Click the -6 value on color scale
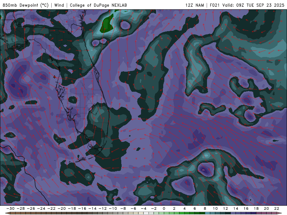Screen dimensions: 287x215 tap(133, 209)
